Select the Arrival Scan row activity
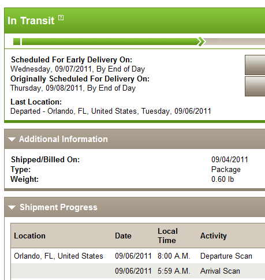The width and height of the screenshot is (265, 280). [220, 271]
